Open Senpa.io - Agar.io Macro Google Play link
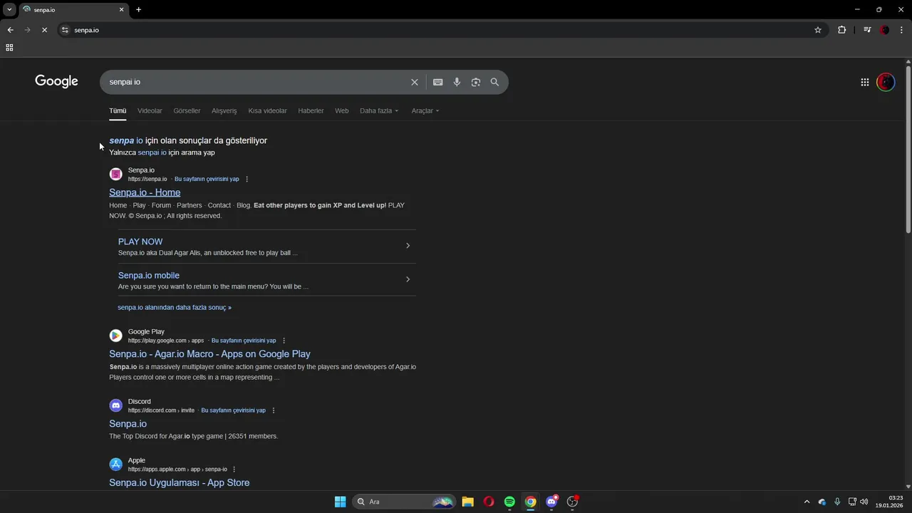This screenshot has width=912, height=513. [209, 354]
